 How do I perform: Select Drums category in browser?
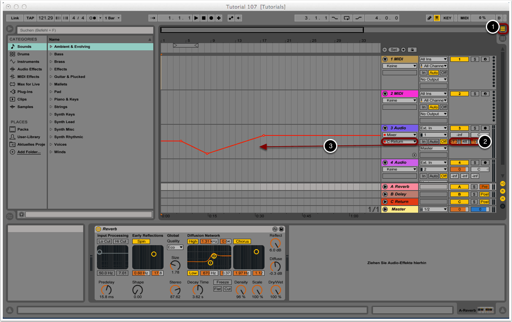click(23, 54)
